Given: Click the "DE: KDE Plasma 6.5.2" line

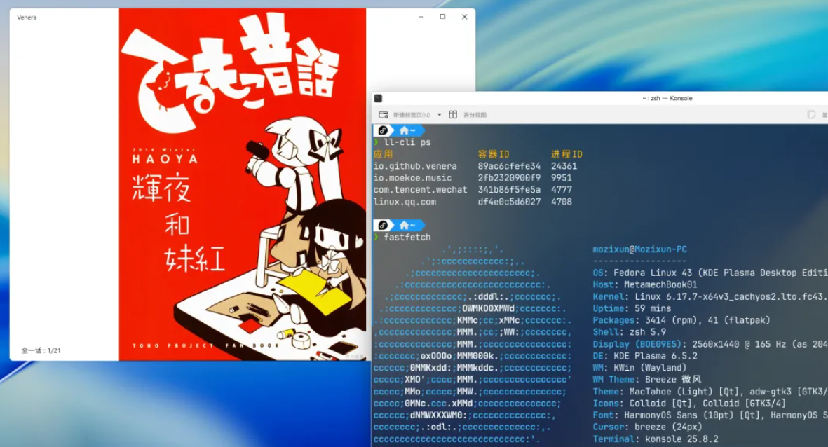Looking at the screenshot, I should click(x=645, y=356).
